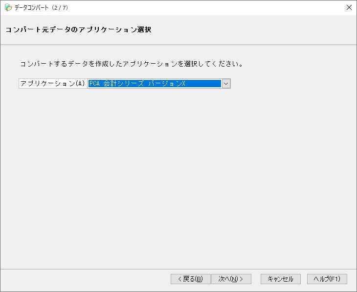Click the コンバート元データのアプリケーション選択 heading

click(x=78, y=30)
